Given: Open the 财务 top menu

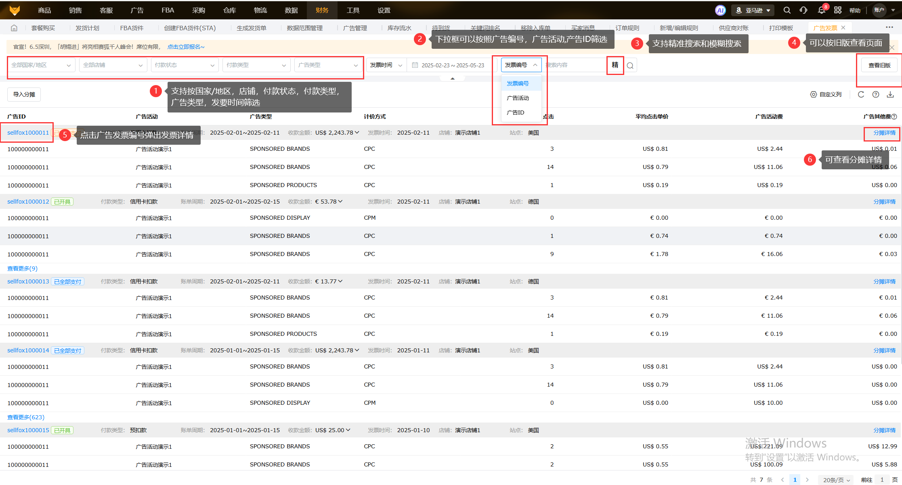Looking at the screenshot, I should click(322, 10).
